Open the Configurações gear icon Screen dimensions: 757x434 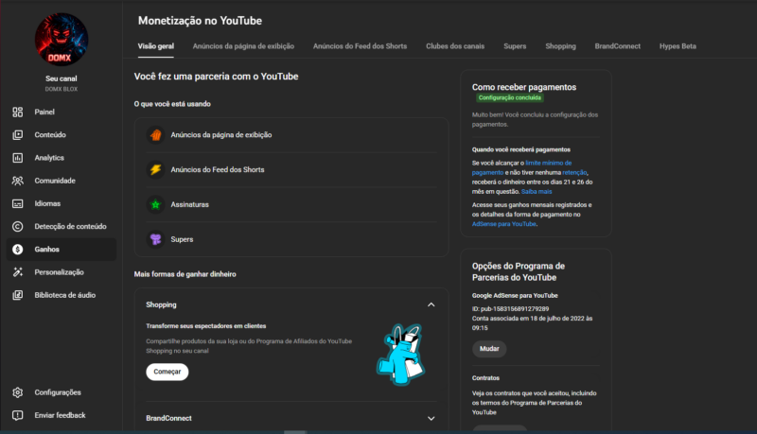click(18, 392)
